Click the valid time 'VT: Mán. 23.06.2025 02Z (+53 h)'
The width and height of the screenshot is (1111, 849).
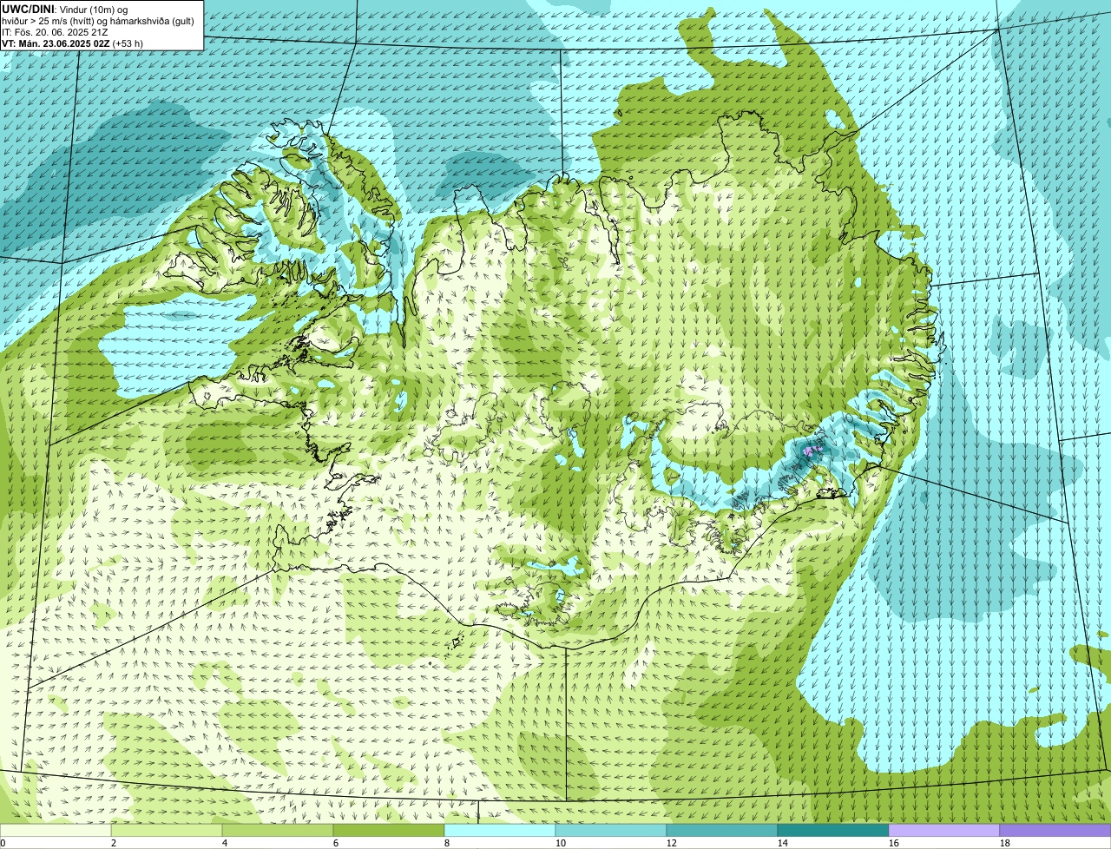pos(72,43)
